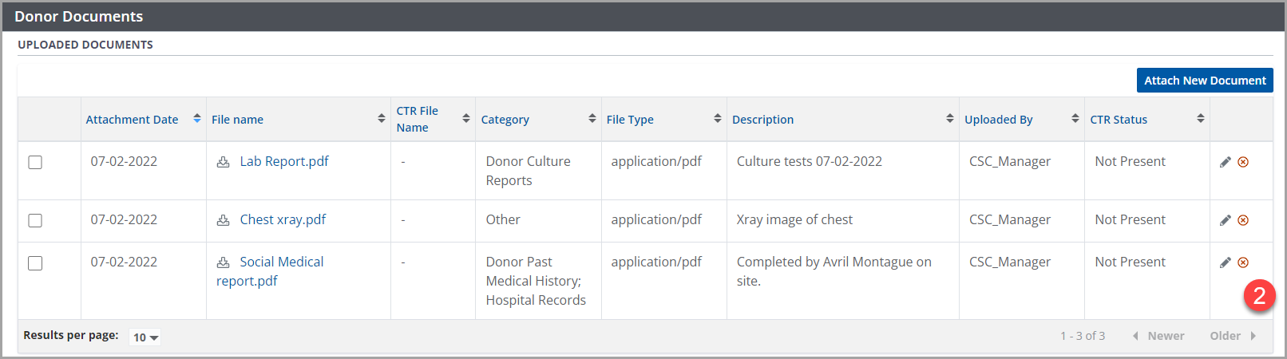Edit the Social Medical report.pdf entry
The image size is (1287, 359).
tap(1225, 262)
